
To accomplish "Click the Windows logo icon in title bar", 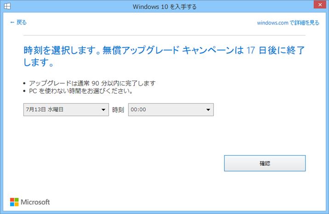I will (7, 6).
